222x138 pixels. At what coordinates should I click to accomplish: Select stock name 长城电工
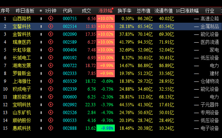click(22, 58)
